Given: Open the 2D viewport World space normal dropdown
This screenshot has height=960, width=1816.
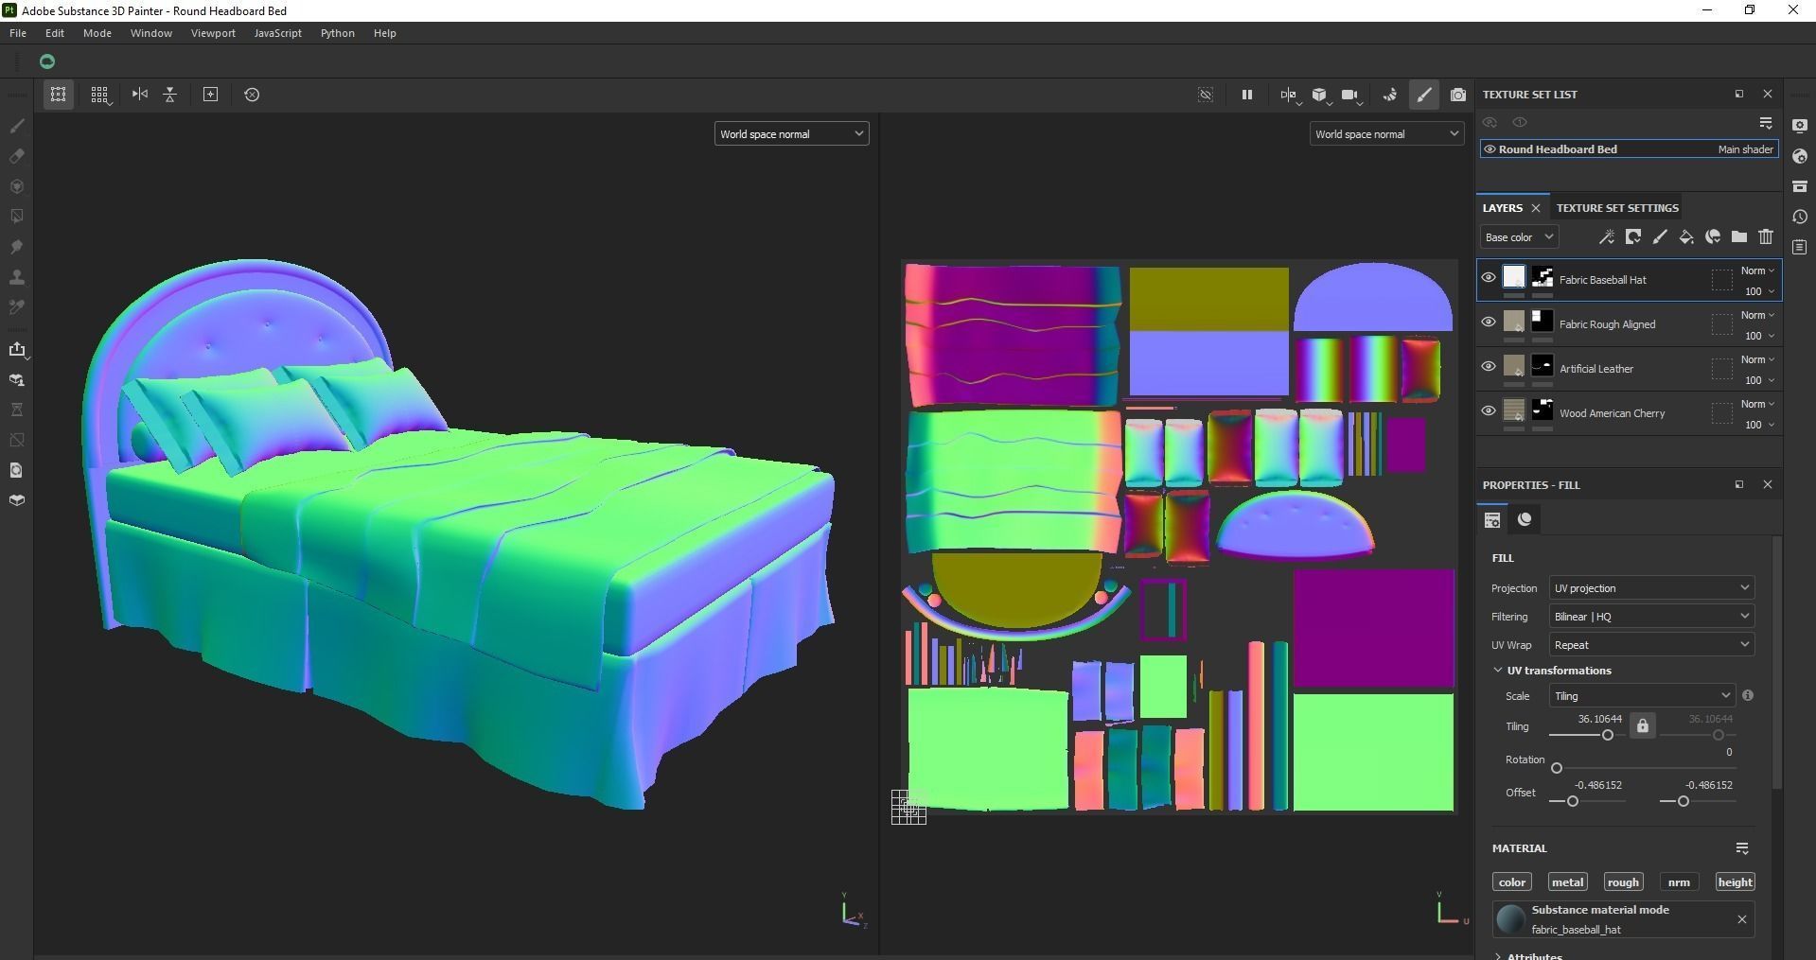Looking at the screenshot, I should click(x=1386, y=134).
